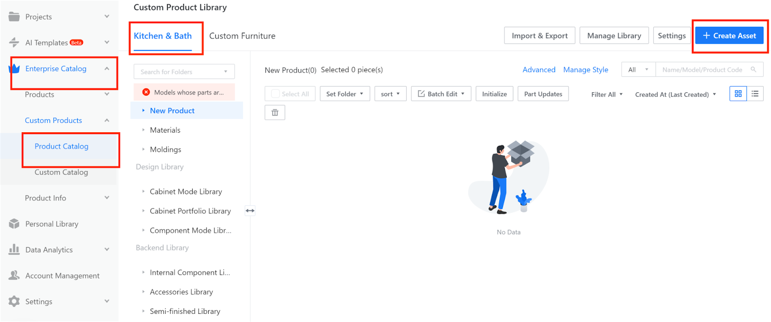
Task: Expand the Materials folder
Action: coord(144,130)
